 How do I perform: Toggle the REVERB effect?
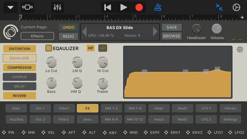click(19, 96)
